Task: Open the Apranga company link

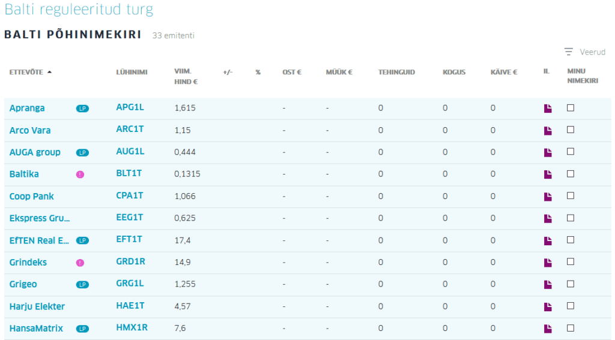Action: point(27,108)
